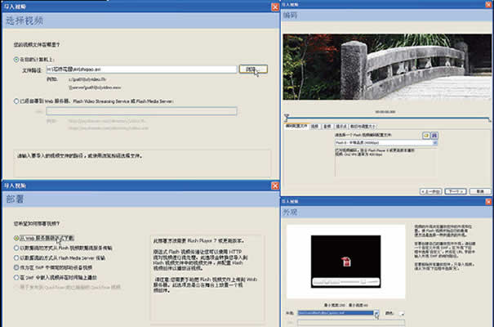Switch to the Crop and Resize tab
The height and width of the screenshot is (327, 494).
click(x=363, y=126)
